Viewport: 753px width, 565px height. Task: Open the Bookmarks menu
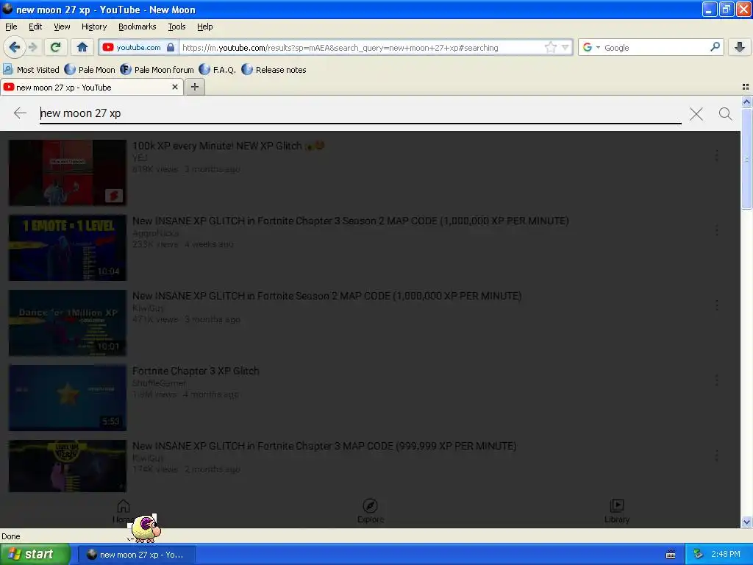tap(138, 26)
